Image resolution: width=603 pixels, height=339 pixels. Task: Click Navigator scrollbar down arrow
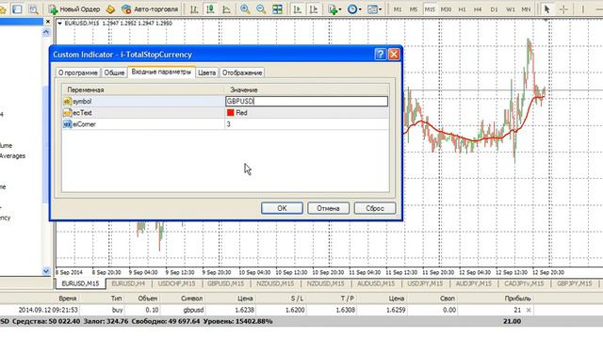[46, 271]
